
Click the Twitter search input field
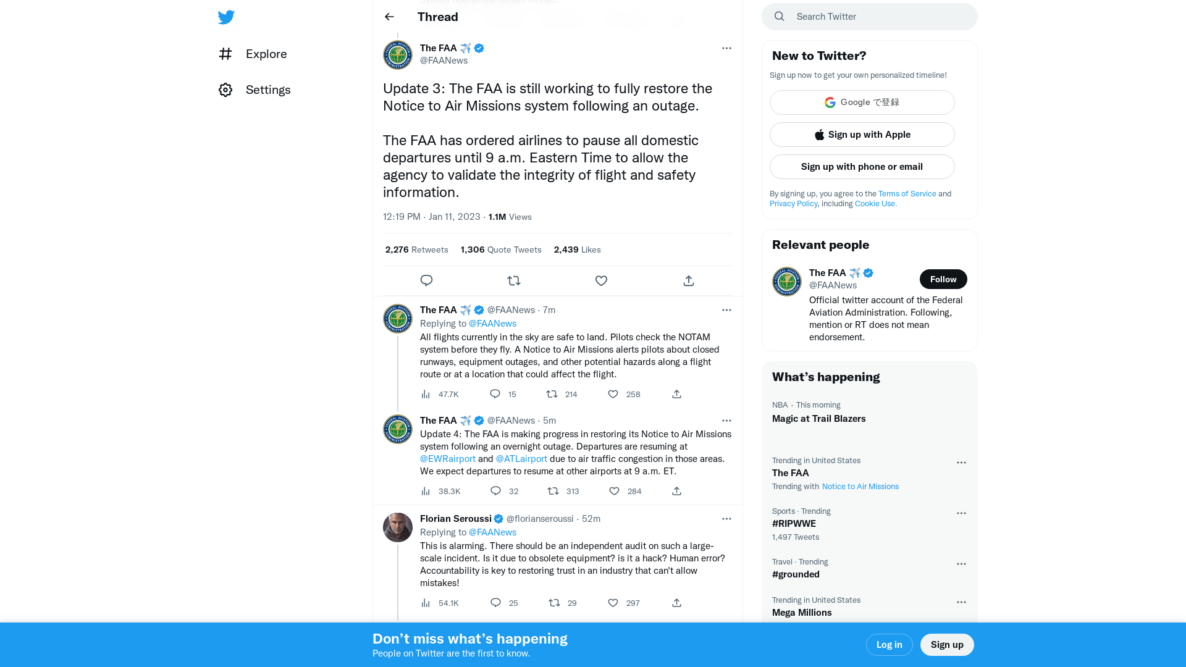point(870,16)
